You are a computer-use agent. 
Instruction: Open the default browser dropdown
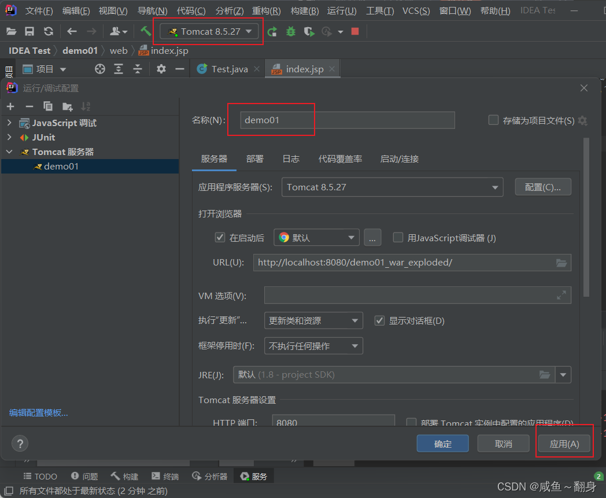(x=316, y=237)
